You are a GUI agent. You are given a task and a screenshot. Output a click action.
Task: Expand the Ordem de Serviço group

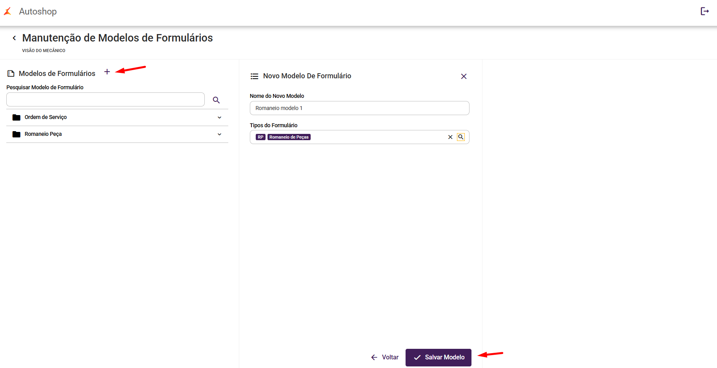coord(219,117)
